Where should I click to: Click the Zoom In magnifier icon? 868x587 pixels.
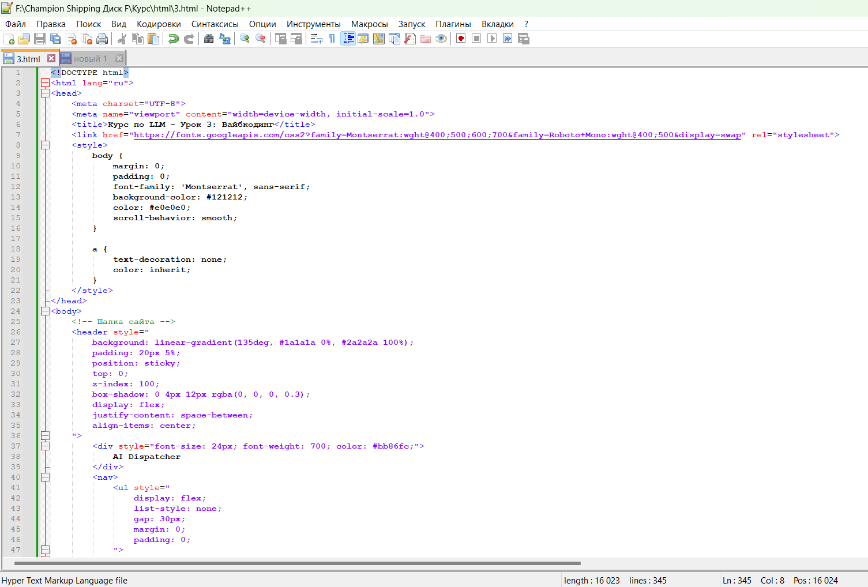(x=245, y=39)
